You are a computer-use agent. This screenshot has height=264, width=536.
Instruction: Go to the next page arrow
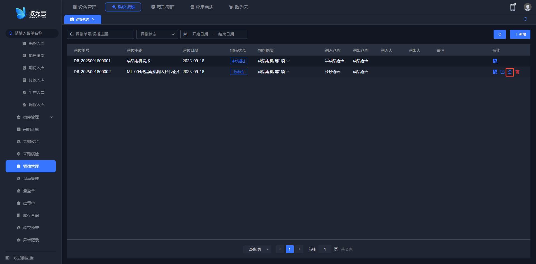pyautogui.click(x=299, y=249)
